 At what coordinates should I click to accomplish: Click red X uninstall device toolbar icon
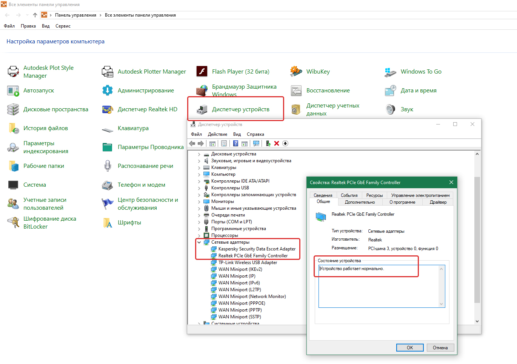[277, 143]
